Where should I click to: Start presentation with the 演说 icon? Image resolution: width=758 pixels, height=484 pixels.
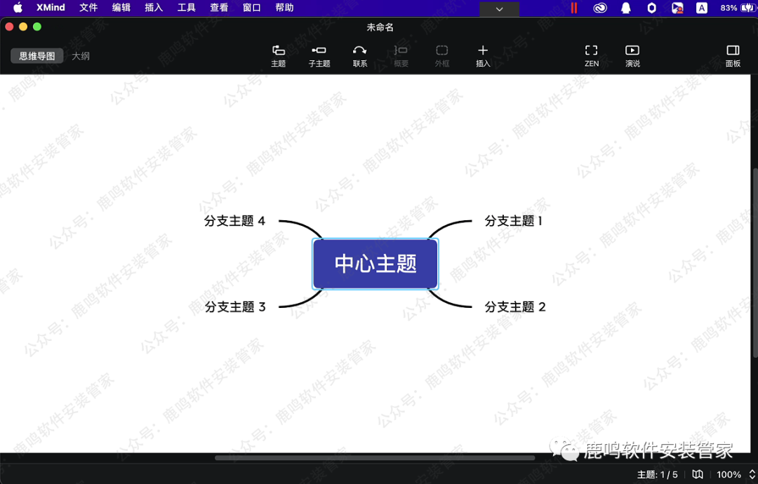tap(632, 55)
